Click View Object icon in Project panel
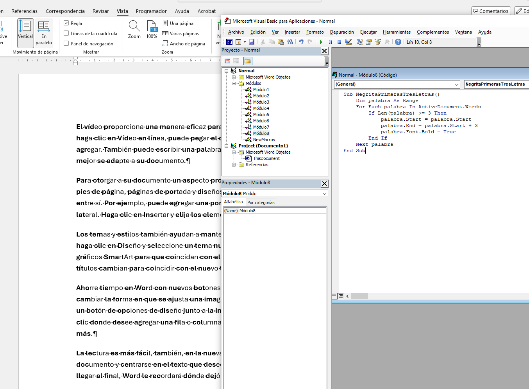Viewport: 529px width, 389px height. click(x=236, y=61)
